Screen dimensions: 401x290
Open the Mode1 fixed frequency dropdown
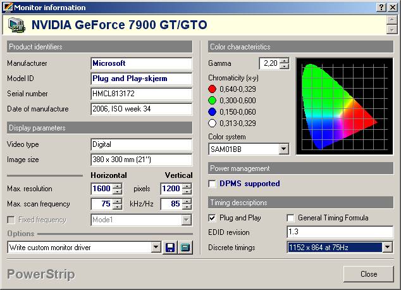click(x=187, y=220)
